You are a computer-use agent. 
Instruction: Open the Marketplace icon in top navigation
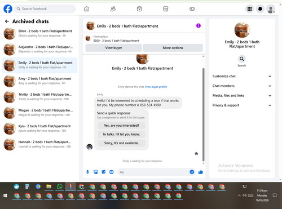pos(166,9)
